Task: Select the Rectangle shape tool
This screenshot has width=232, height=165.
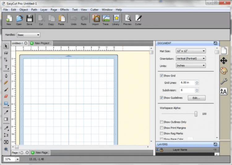Action: (6, 103)
